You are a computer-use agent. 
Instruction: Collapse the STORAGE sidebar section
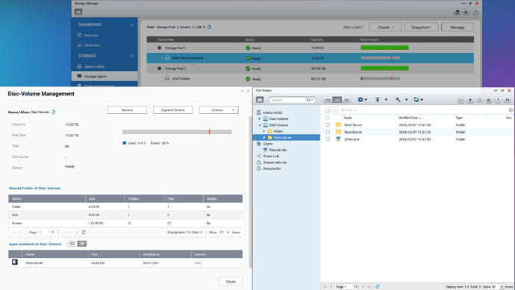tap(131, 56)
